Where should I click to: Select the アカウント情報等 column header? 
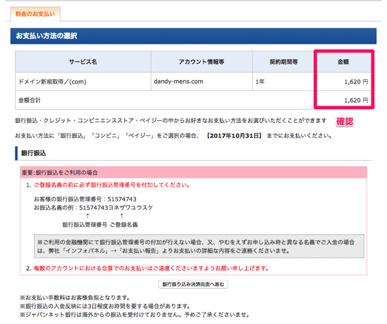click(x=201, y=62)
